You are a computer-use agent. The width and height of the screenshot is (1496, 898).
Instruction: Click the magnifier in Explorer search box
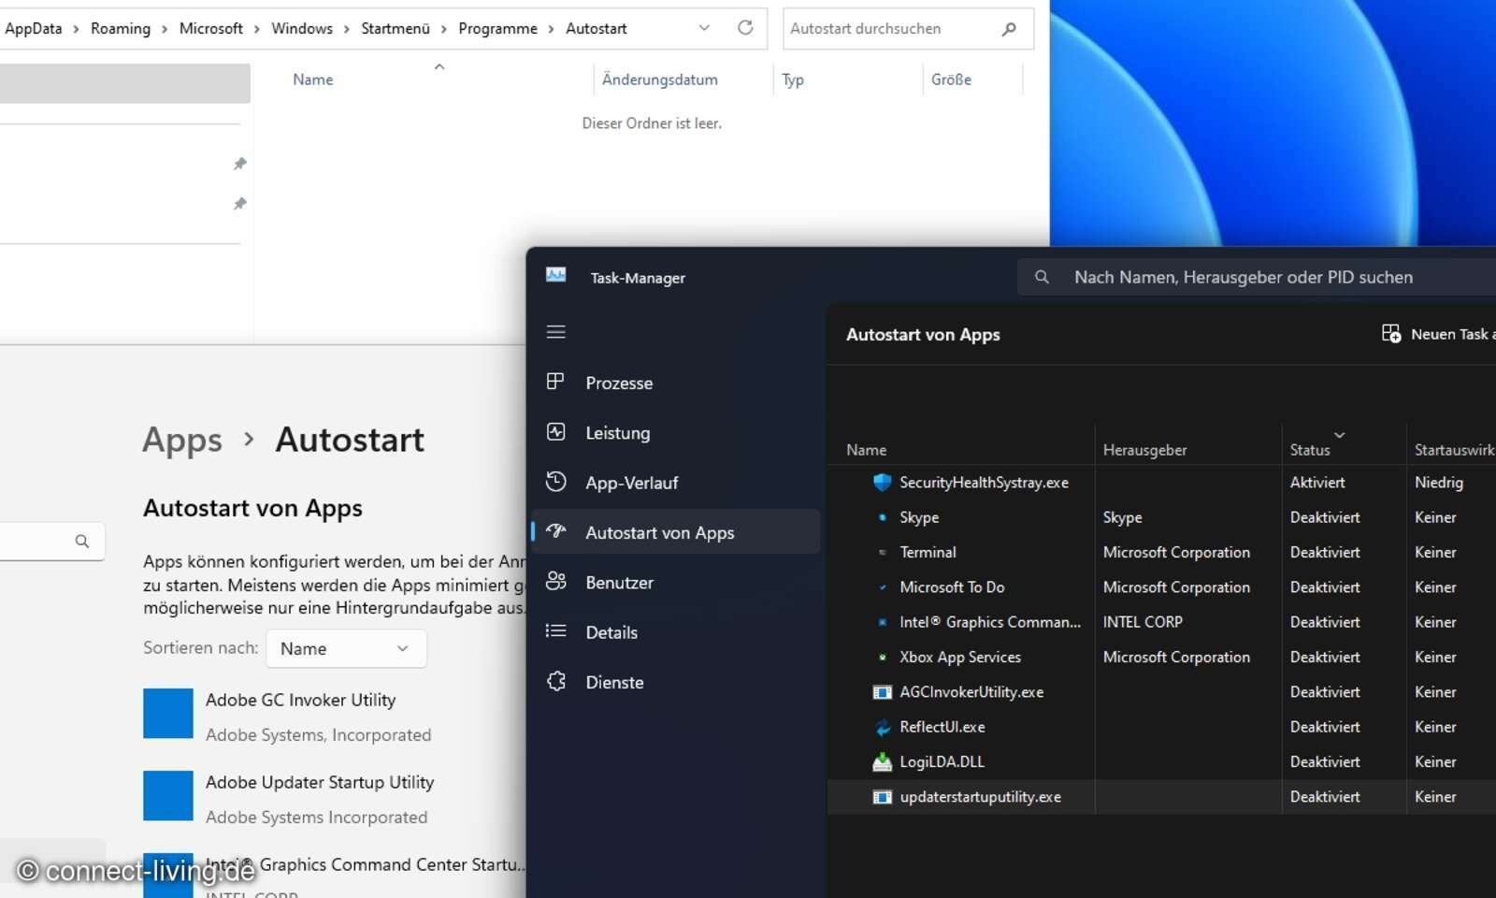pos(1008,29)
